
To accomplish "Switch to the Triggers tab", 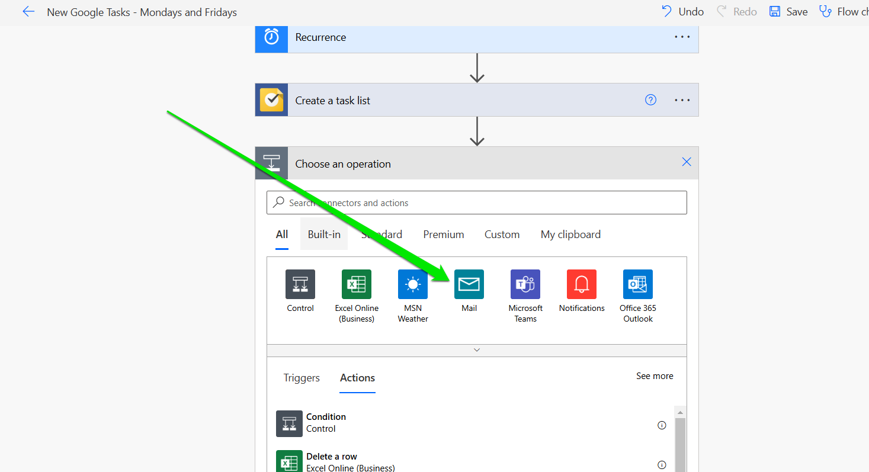I will 302,378.
